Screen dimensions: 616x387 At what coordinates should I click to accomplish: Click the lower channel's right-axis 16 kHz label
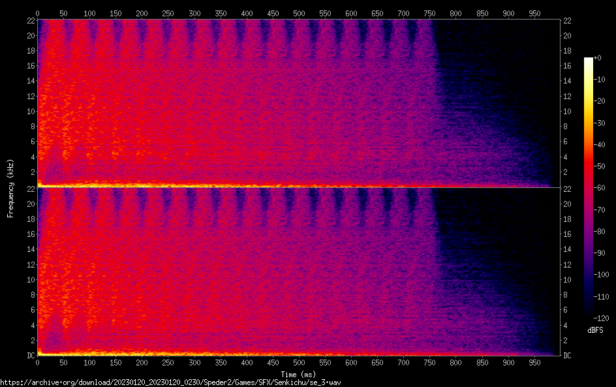(x=568, y=234)
